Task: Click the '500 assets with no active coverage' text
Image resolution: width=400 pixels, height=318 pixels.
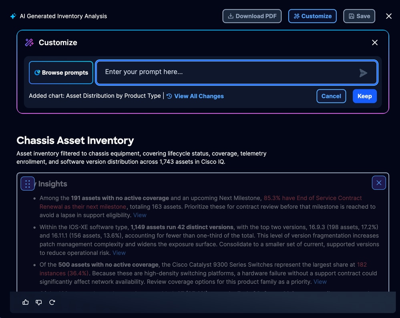Action: 108,265
